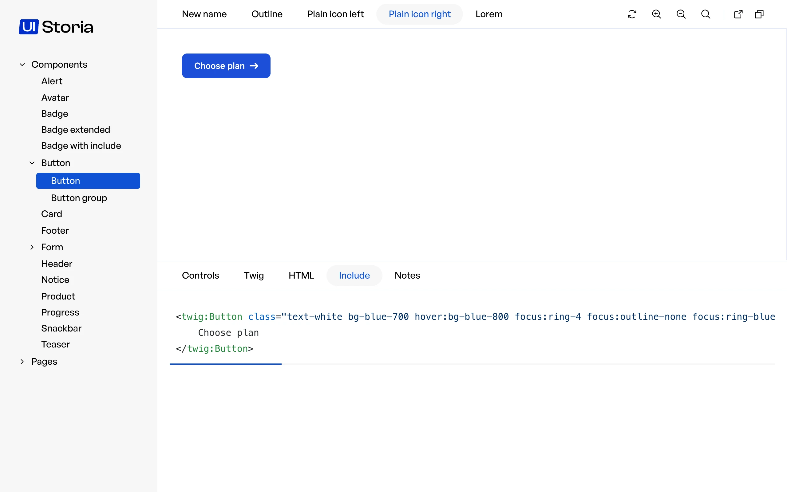Show the Twig source tab

click(x=254, y=276)
